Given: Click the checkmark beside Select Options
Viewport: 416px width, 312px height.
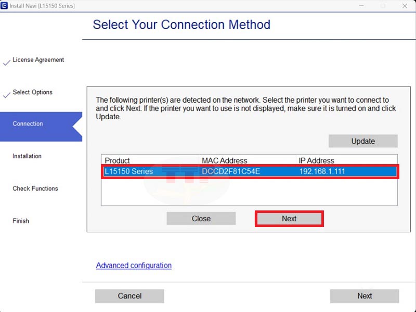Looking at the screenshot, I should (x=6, y=95).
